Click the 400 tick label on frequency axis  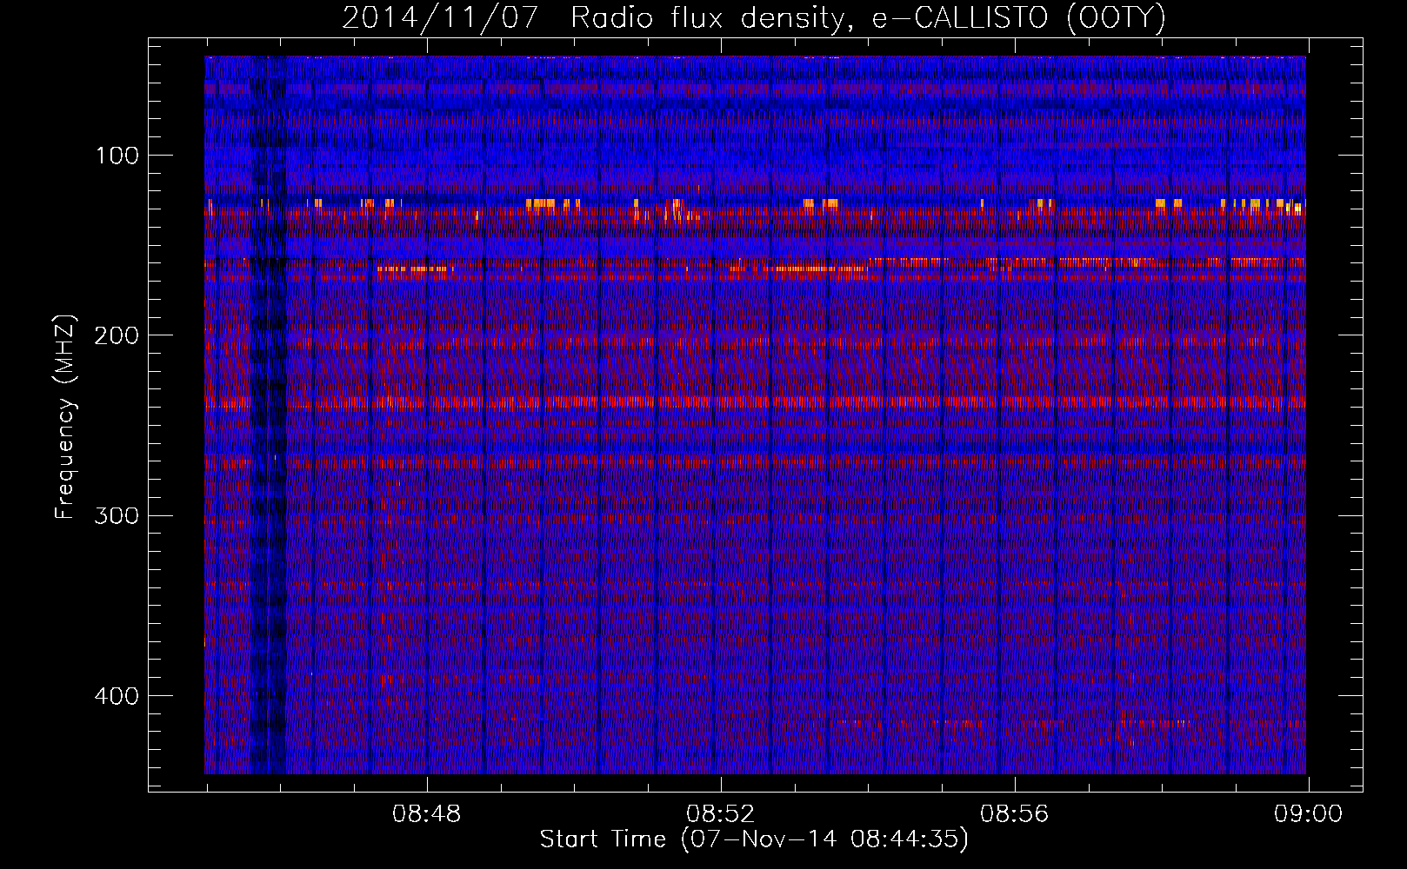point(117,696)
